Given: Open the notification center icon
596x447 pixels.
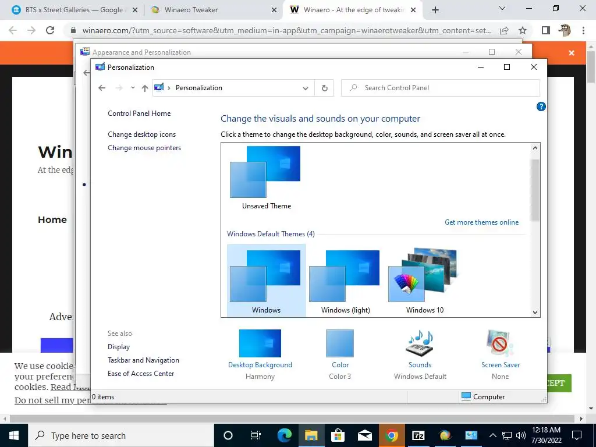Looking at the screenshot, I should [577, 435].
